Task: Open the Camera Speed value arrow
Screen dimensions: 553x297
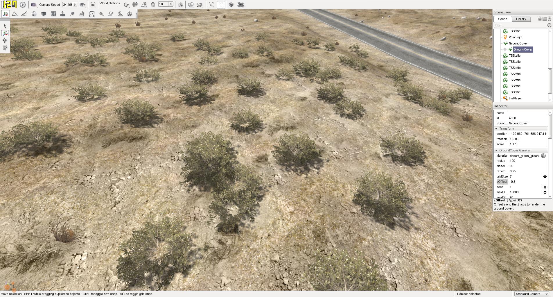Action: point(75,5)
